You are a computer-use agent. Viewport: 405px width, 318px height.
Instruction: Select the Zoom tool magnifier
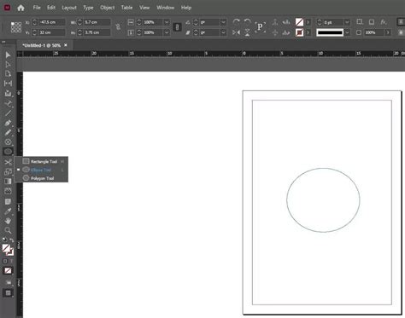8,230
